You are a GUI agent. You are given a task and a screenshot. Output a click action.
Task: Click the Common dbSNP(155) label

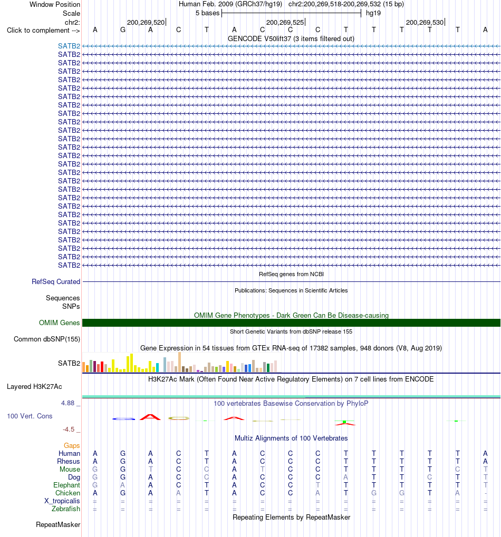pos(47,339)
